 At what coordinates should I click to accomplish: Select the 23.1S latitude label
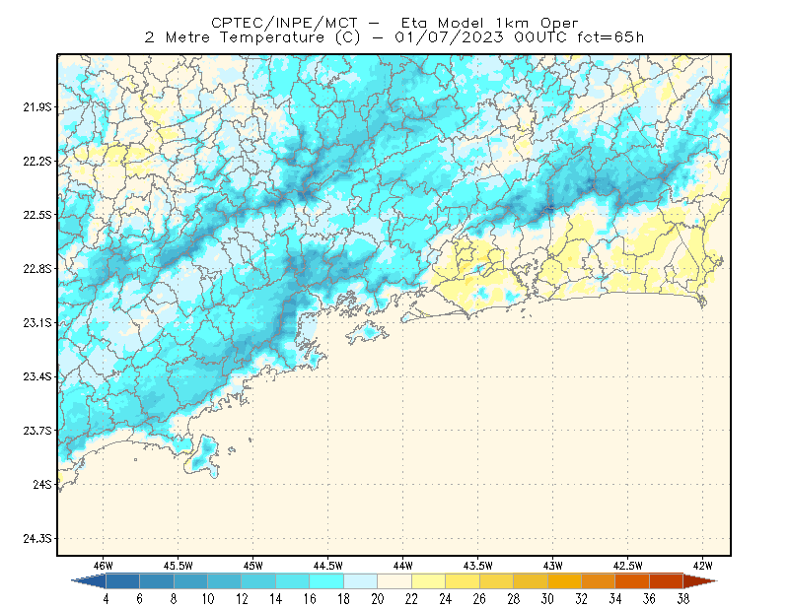(x=37, y=322)
